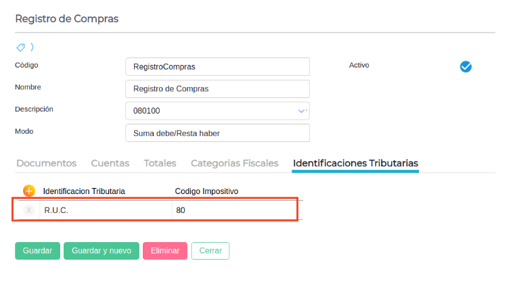519x284 pixels.
Task: Toggle the Activo checkbox
Action: tap(466, 66)
